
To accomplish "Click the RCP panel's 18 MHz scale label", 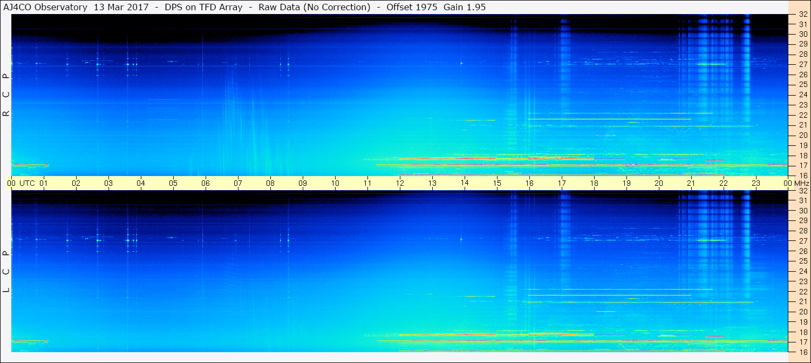I will tap(803, 155).
